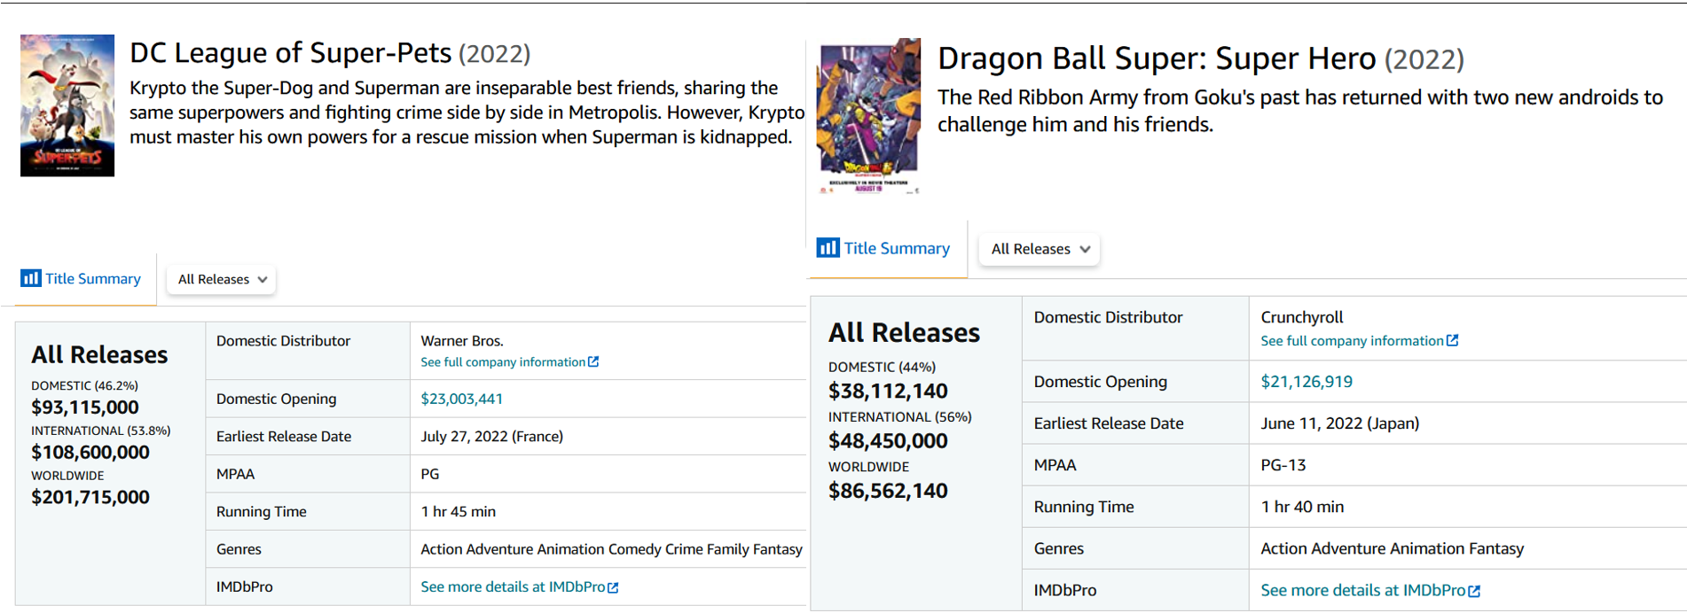This screenshot has width=1687, height=613.
Task: Click See full company information under Warner Bros.
Action: coord(502,362)
